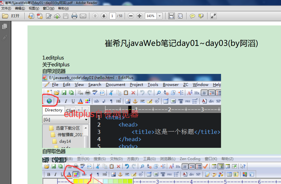Open the sign document pen icon

click(48, 16)
